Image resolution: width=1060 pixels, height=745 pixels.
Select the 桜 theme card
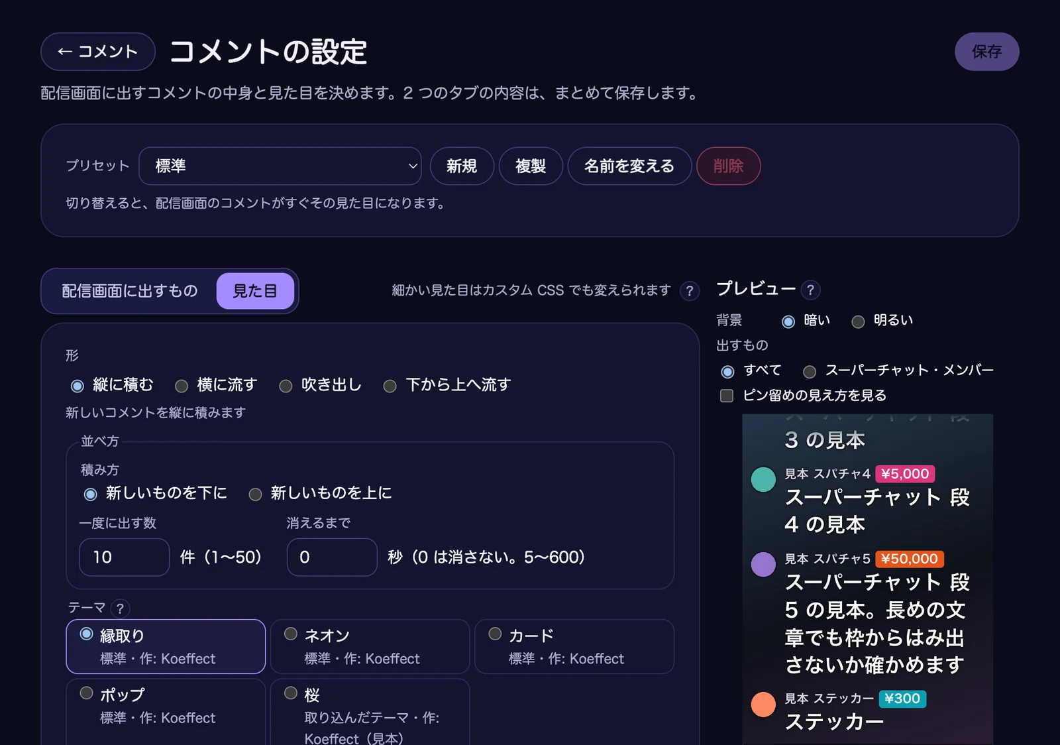coord(370,712)
